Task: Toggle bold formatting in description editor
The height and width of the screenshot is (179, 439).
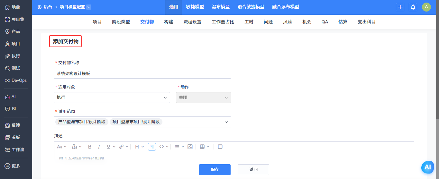Action: point(90,147)
